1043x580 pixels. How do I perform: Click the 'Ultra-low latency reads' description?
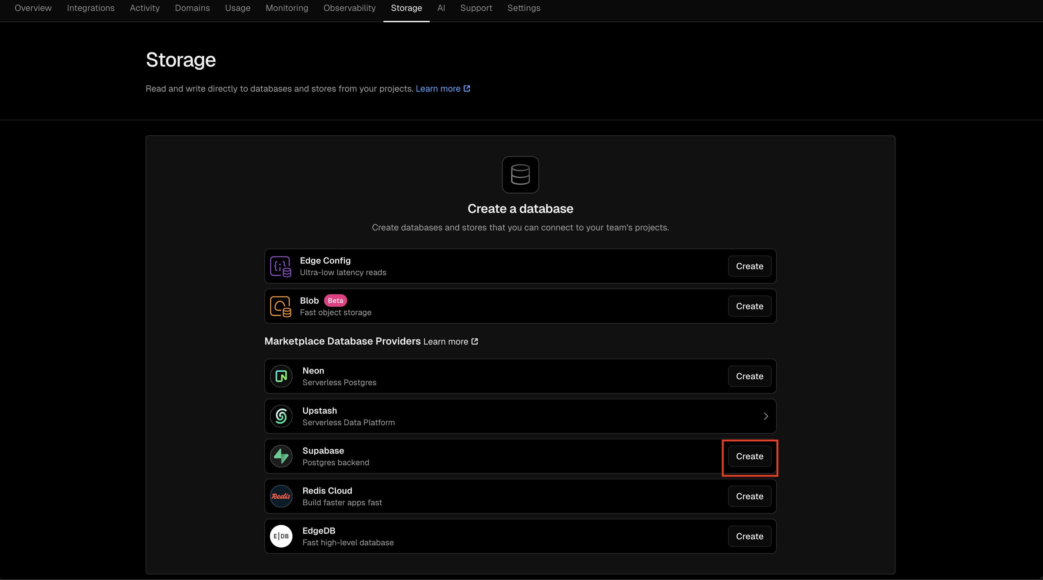click(x=343, y=273)
